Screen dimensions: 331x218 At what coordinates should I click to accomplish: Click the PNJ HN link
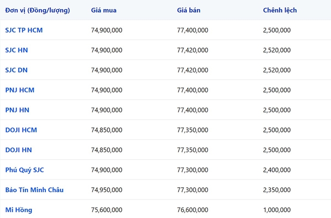point(17,110)
